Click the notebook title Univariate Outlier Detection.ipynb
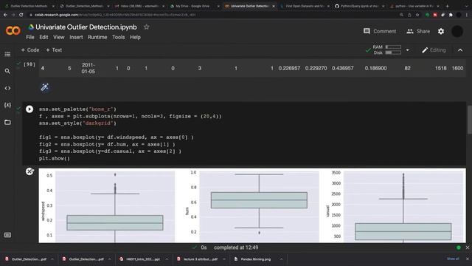This screenshot has width=472, height=266. click(86, 27)
